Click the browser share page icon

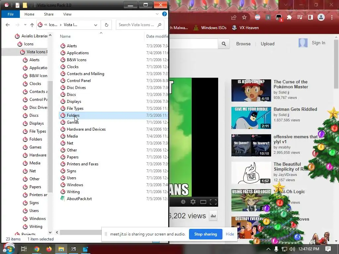(x=233, y=18)
